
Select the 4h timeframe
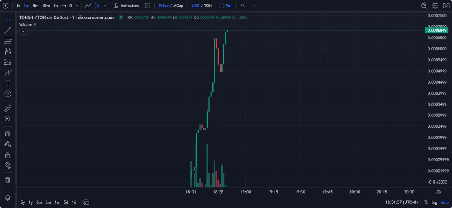pos(63,6)
